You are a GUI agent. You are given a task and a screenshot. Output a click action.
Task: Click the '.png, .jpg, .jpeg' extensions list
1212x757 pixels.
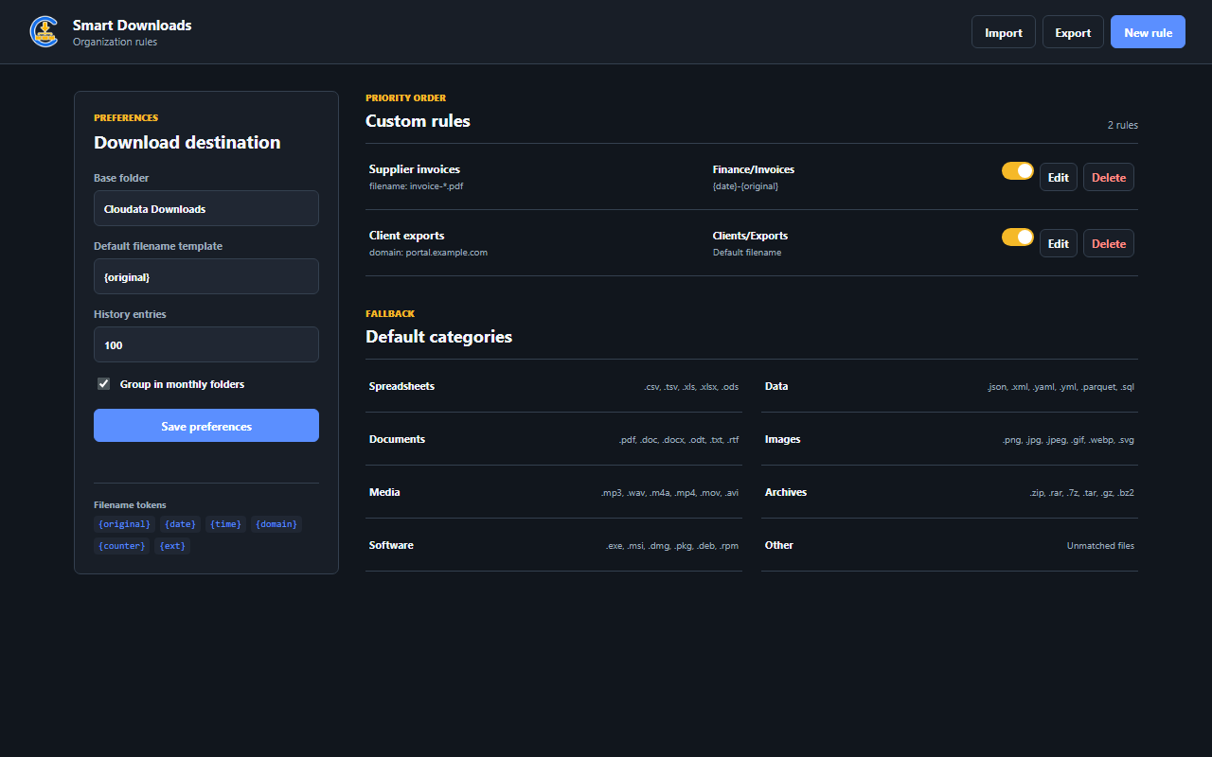click(1068, 440)
